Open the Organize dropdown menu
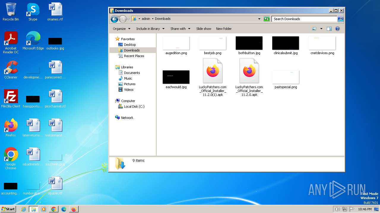The height and width of the screenshot is (213, 380). tap(121, 29)
